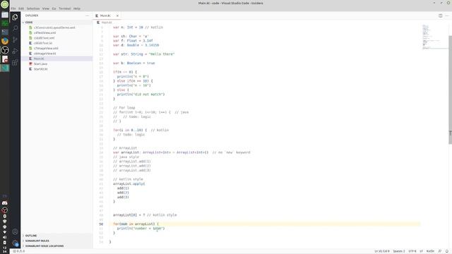This screenshot has width=452, height=254.
Task: Open the View menu
Action: (x=45, y=8)
